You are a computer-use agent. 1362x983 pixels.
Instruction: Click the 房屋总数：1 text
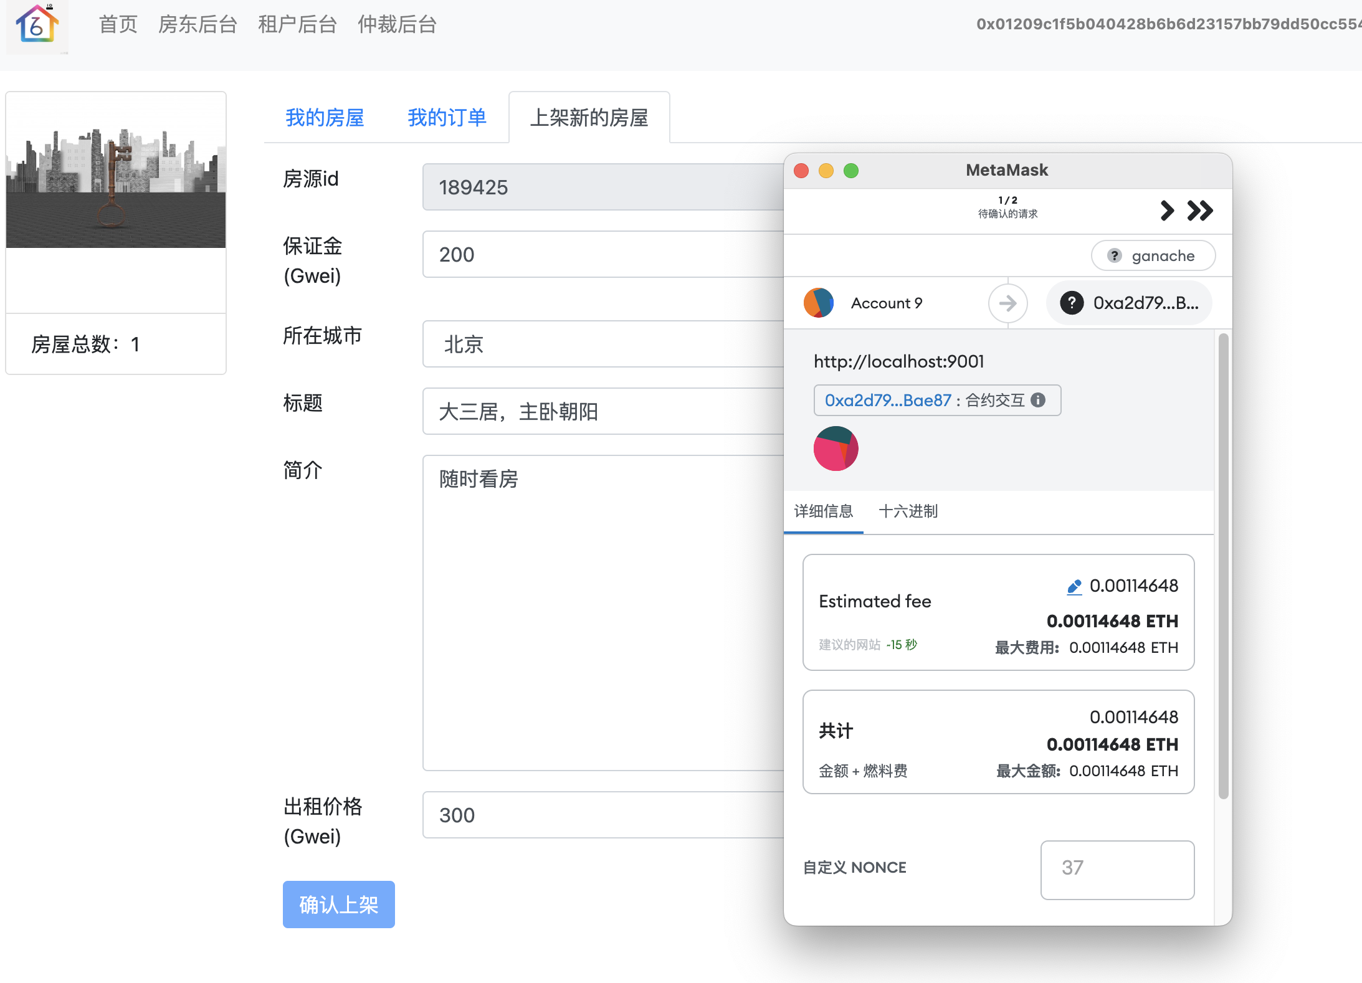85,344
